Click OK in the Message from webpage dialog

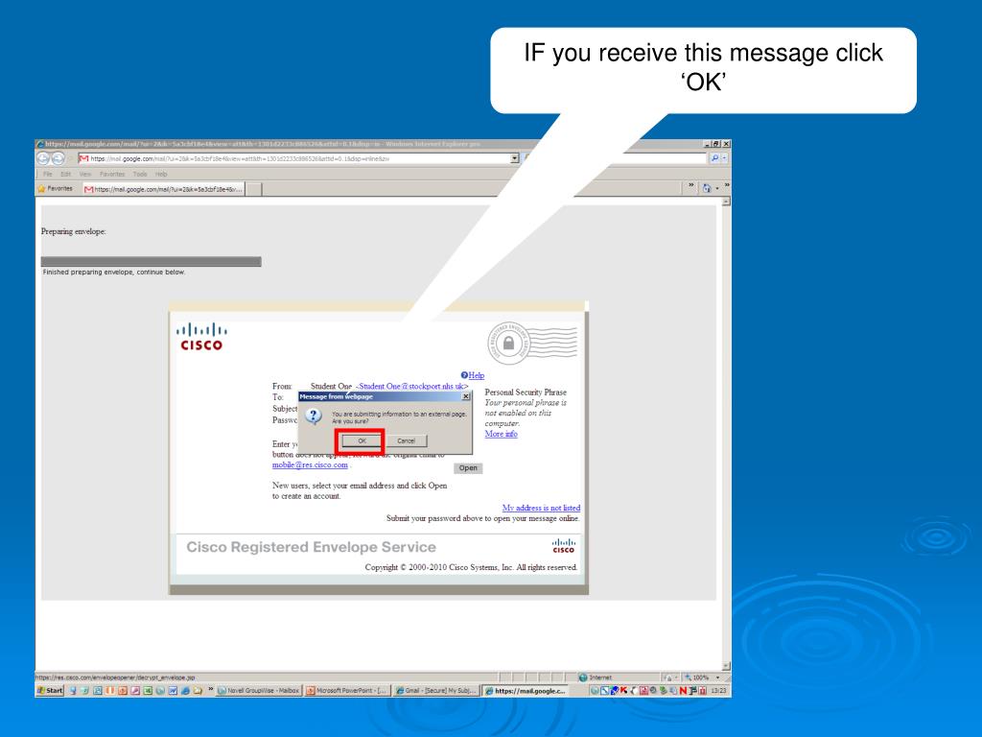click(x=362, y=441)
